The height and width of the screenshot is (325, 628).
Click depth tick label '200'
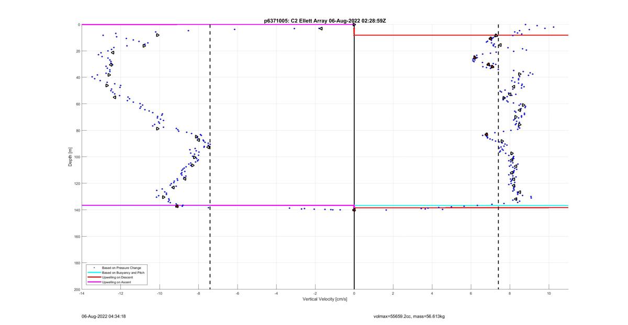point(76,289)
